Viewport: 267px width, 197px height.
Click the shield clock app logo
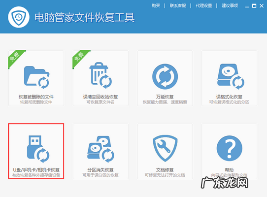[19, 17]
